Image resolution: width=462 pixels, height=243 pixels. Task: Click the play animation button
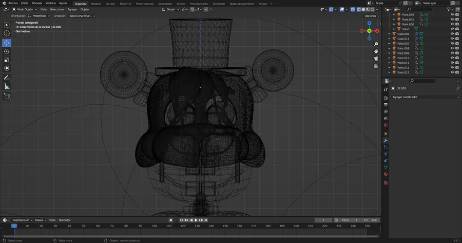196,220
